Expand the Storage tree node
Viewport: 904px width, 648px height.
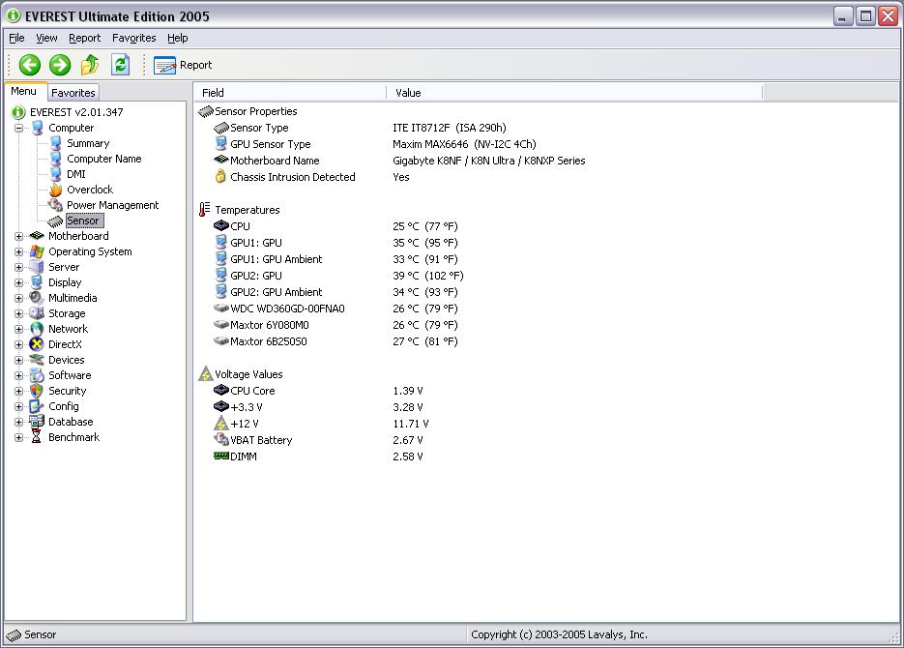(x=18, y=313)
